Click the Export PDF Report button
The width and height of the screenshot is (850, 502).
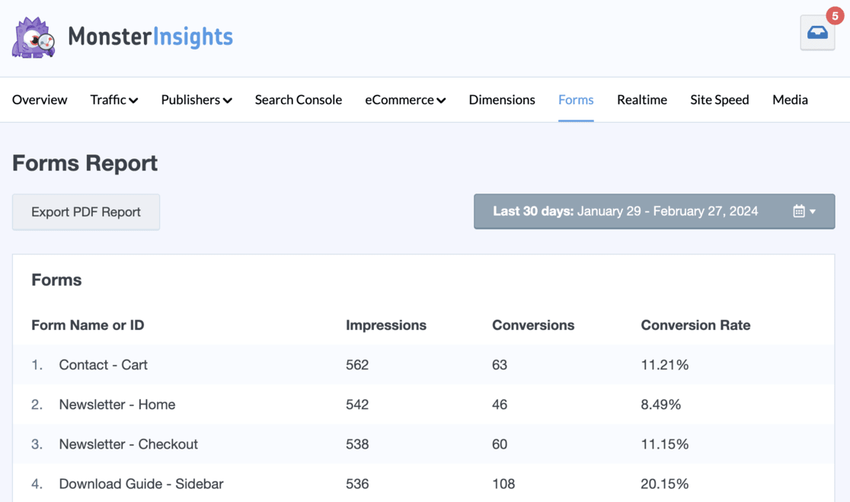85,212
